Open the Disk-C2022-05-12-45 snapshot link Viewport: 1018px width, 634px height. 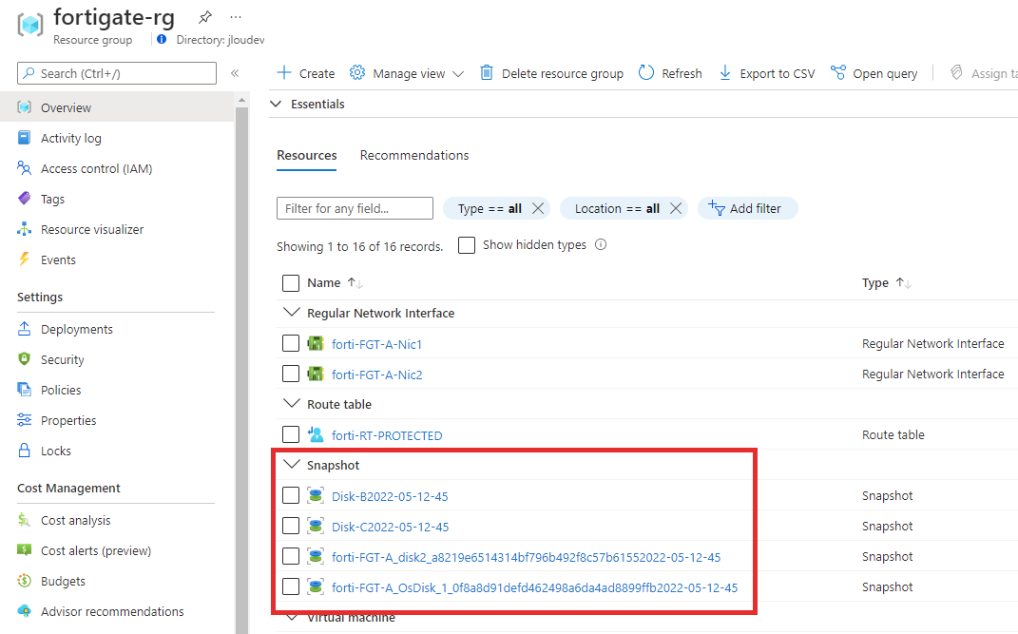pyautogui.click(x=391, y=527)
